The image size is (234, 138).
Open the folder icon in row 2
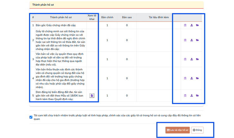point(197,40)
